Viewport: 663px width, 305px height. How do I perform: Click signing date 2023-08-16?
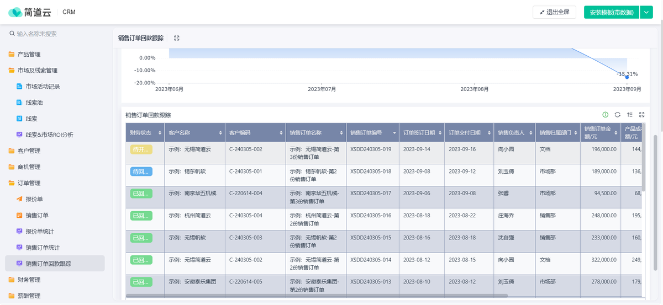(417, 237)
